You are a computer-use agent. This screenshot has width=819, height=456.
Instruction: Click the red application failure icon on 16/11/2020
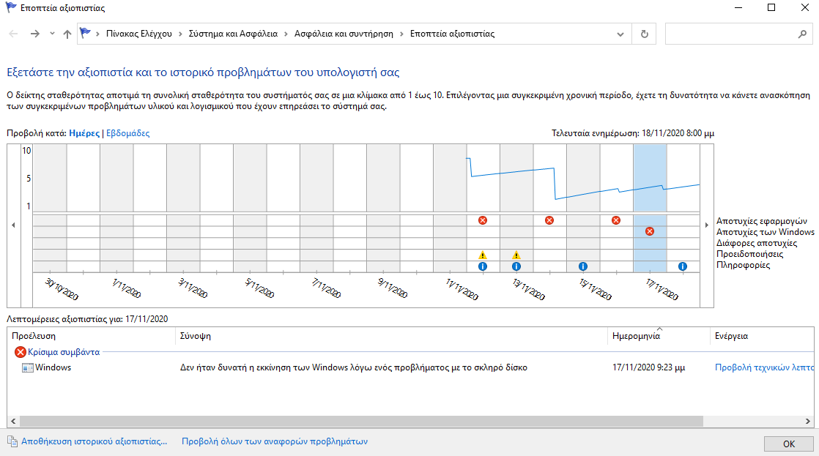click(x=616, y=220)
